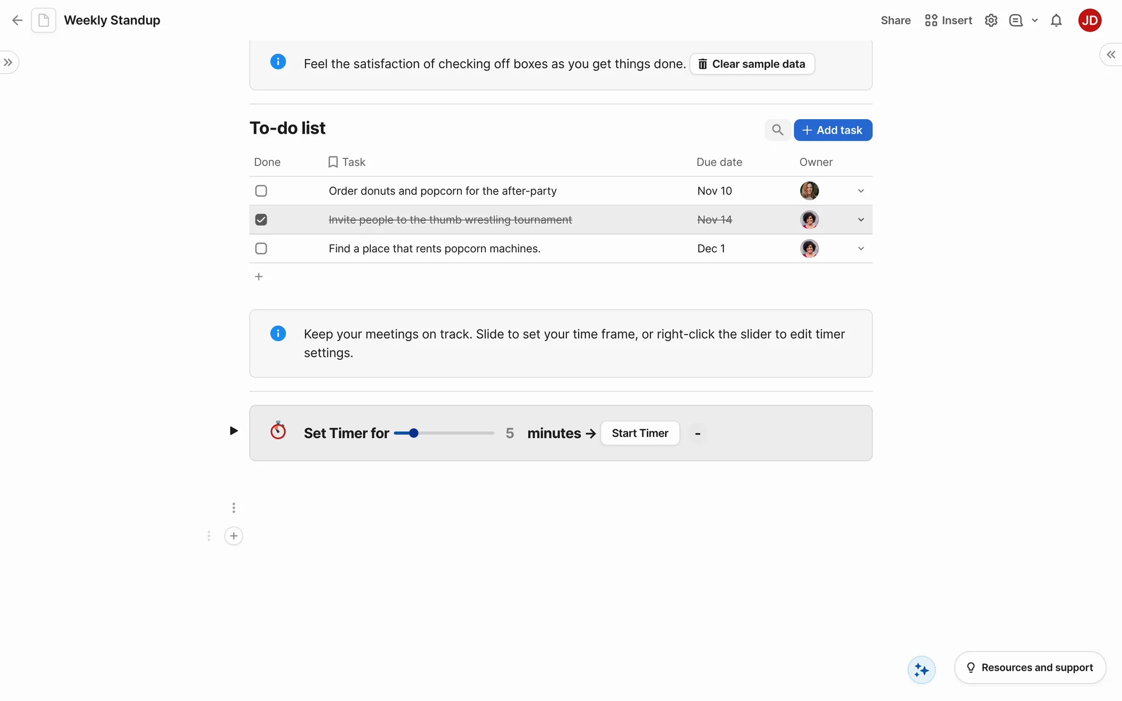
Task: Click the back arrow icon
Action: click(18, 20)
